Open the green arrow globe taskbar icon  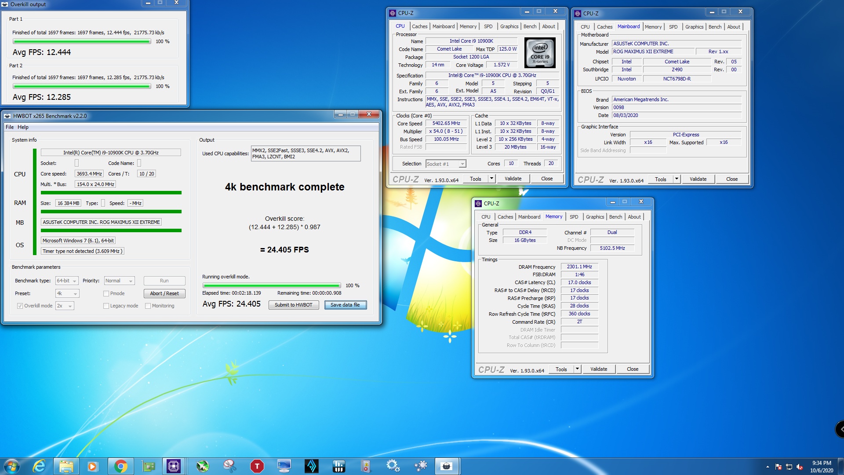click(x=202, y=466)
